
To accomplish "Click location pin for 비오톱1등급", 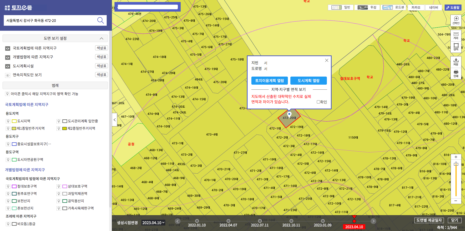I will [8, 224].
